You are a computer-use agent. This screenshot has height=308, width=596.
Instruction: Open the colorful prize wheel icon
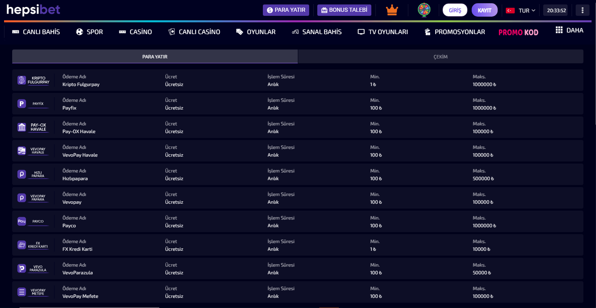[424, 10]
